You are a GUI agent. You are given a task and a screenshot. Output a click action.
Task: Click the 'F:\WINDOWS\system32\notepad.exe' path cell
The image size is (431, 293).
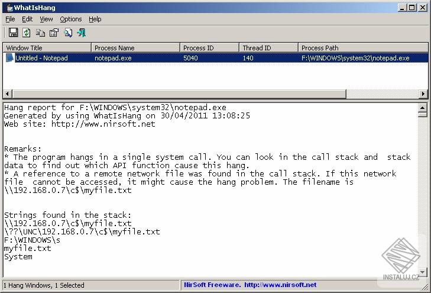tap(355, 58)
